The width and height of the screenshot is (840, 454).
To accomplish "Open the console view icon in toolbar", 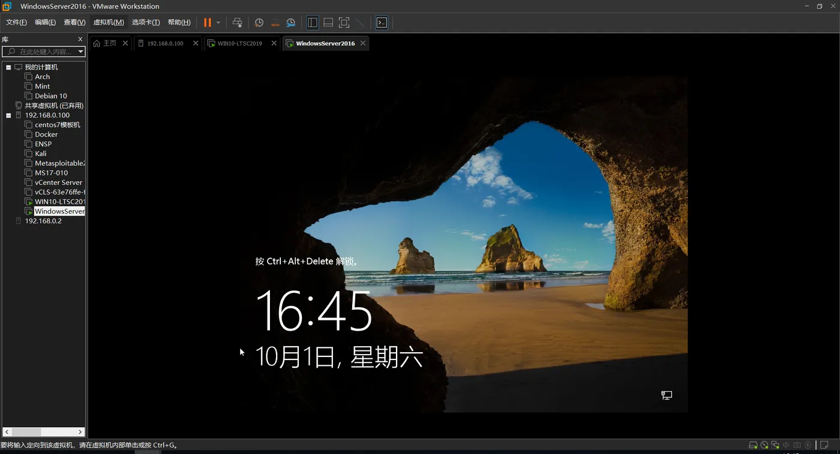I will click(x=382, y=22).
